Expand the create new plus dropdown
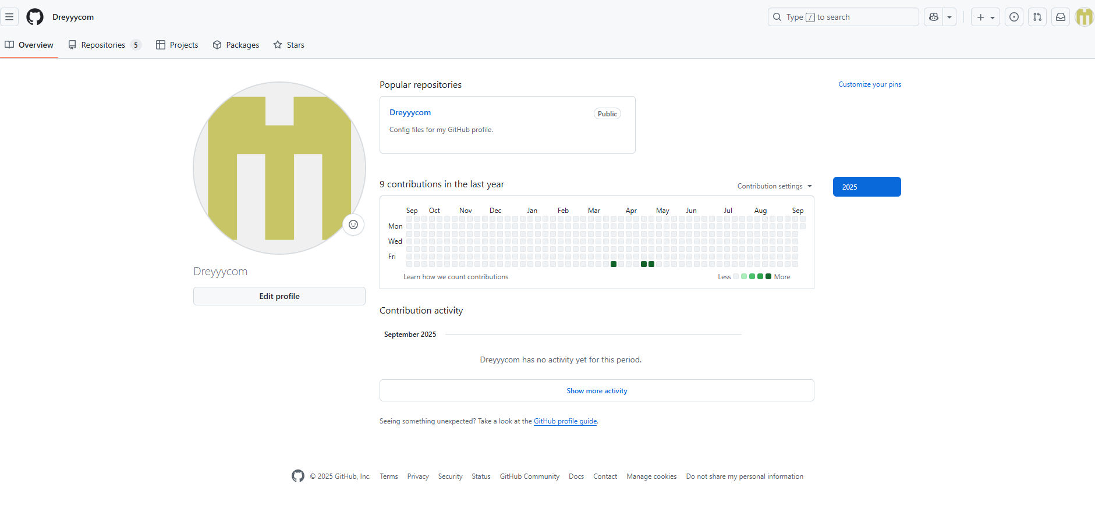The width and height of the screenshot is (1095, 516). click(986, 17)
